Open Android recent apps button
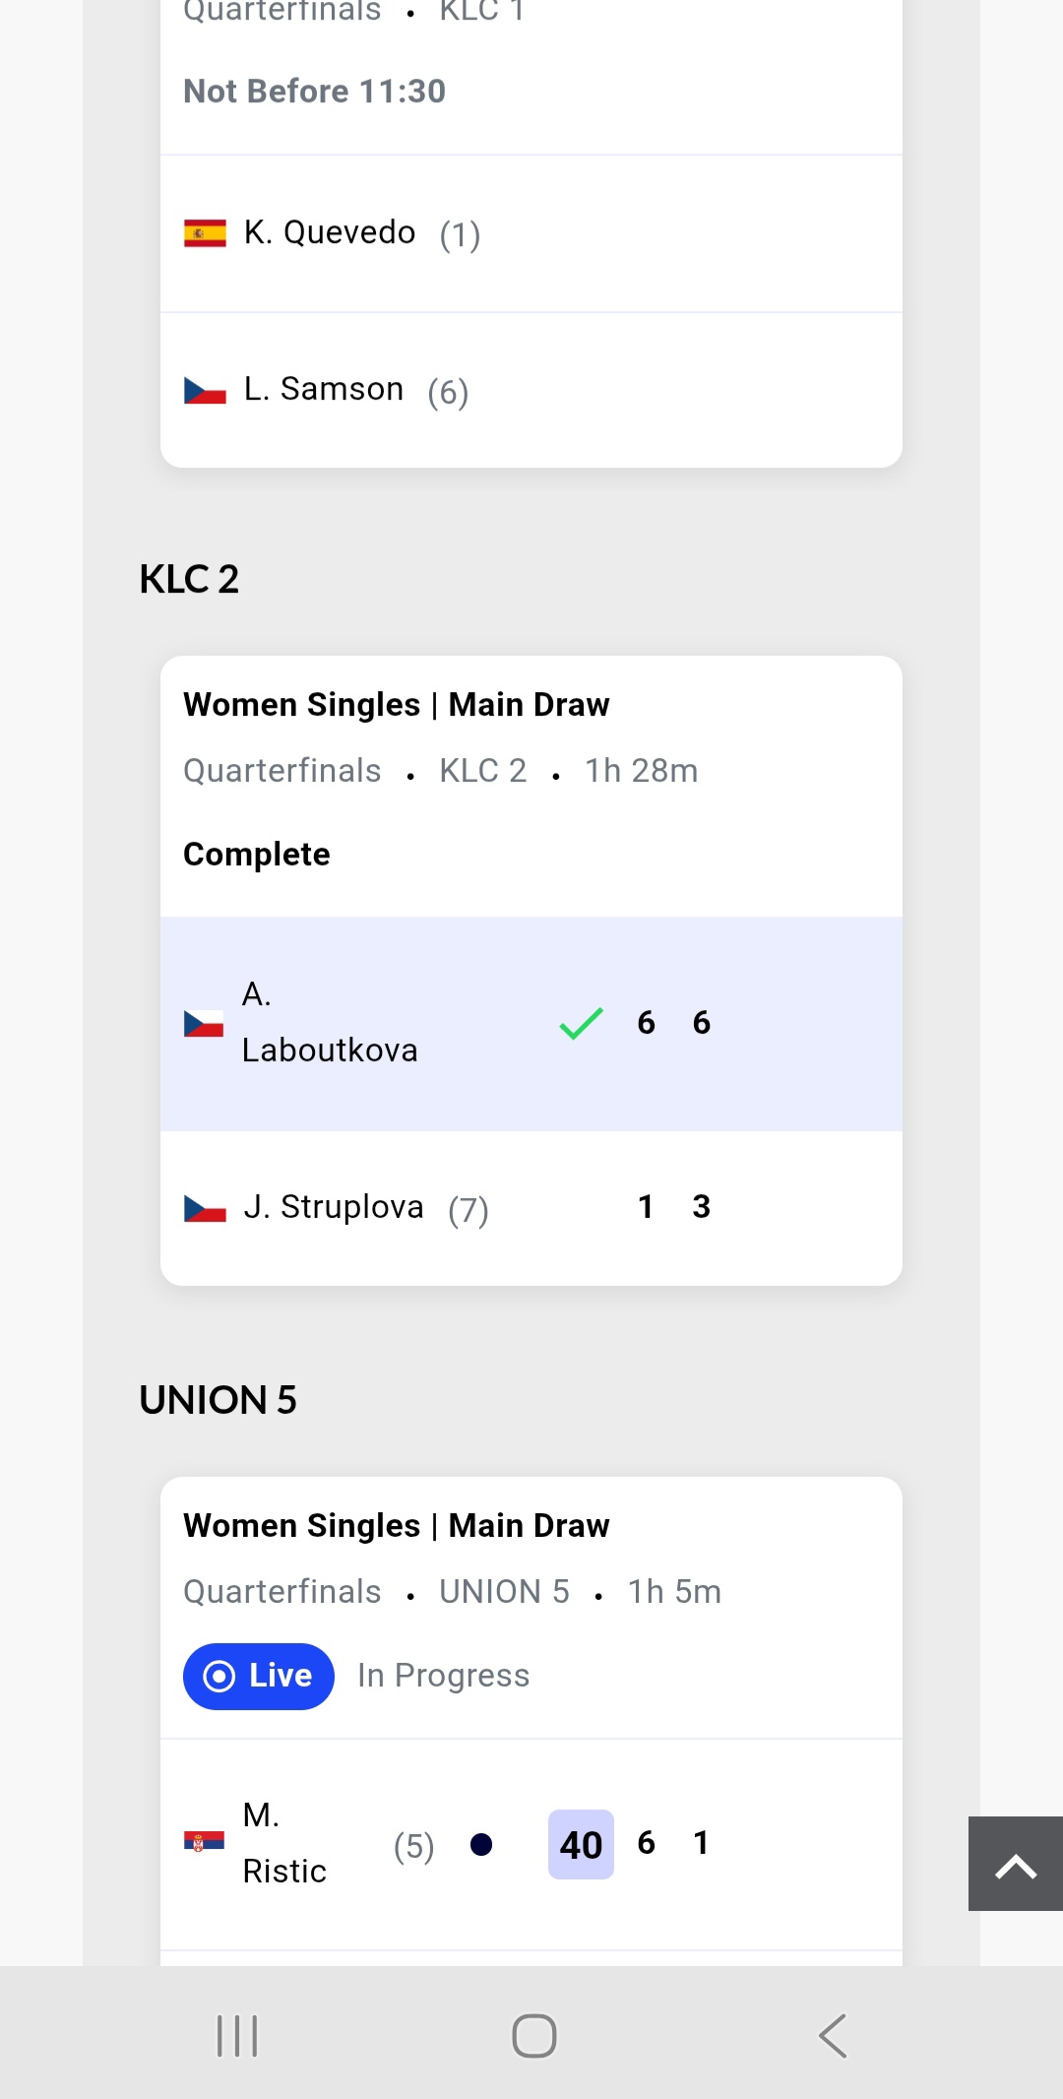Screen dimensions: 1063x2099 click(237, 2035)
